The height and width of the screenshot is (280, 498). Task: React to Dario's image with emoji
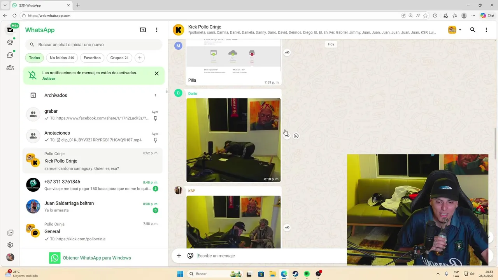coord(296,136)
